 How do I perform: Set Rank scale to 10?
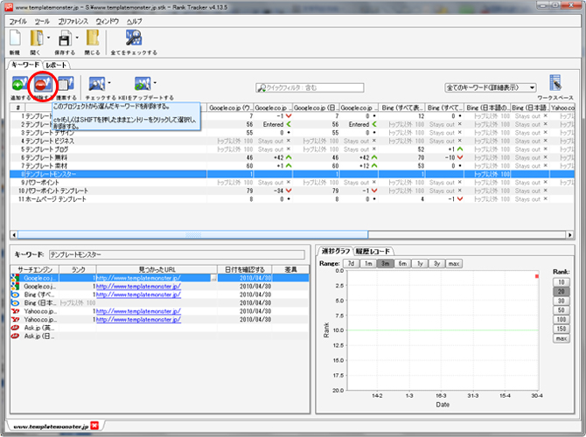pos(561,282)
